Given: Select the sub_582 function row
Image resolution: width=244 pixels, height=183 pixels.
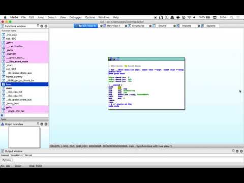Looking at the screenshot, I should coord(25,69).
